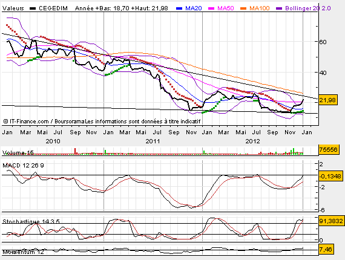The image size is (345, 260).
Task: Click the 'Momentum 12' indicator label
Action: click(23, 252)
